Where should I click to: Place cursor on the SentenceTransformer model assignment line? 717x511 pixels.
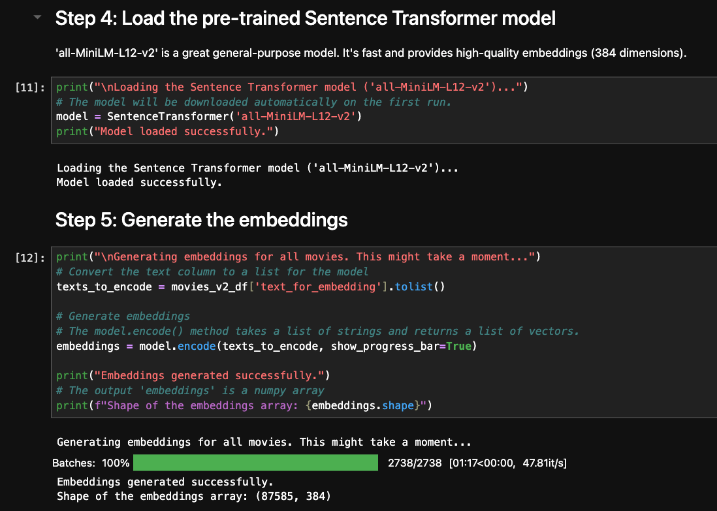click(x=209, y=117)
